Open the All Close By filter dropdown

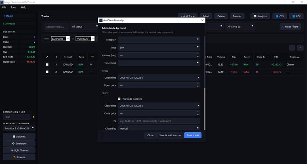[240, 27]
